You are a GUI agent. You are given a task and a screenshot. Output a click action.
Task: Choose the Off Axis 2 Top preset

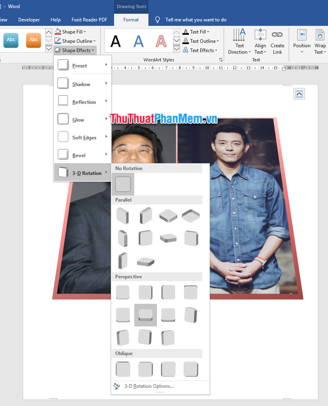click(146, 261)
